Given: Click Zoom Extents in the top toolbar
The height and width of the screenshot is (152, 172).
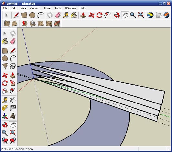Looking at the screenshot, I should pyautogui.click(x=141, y=15).
